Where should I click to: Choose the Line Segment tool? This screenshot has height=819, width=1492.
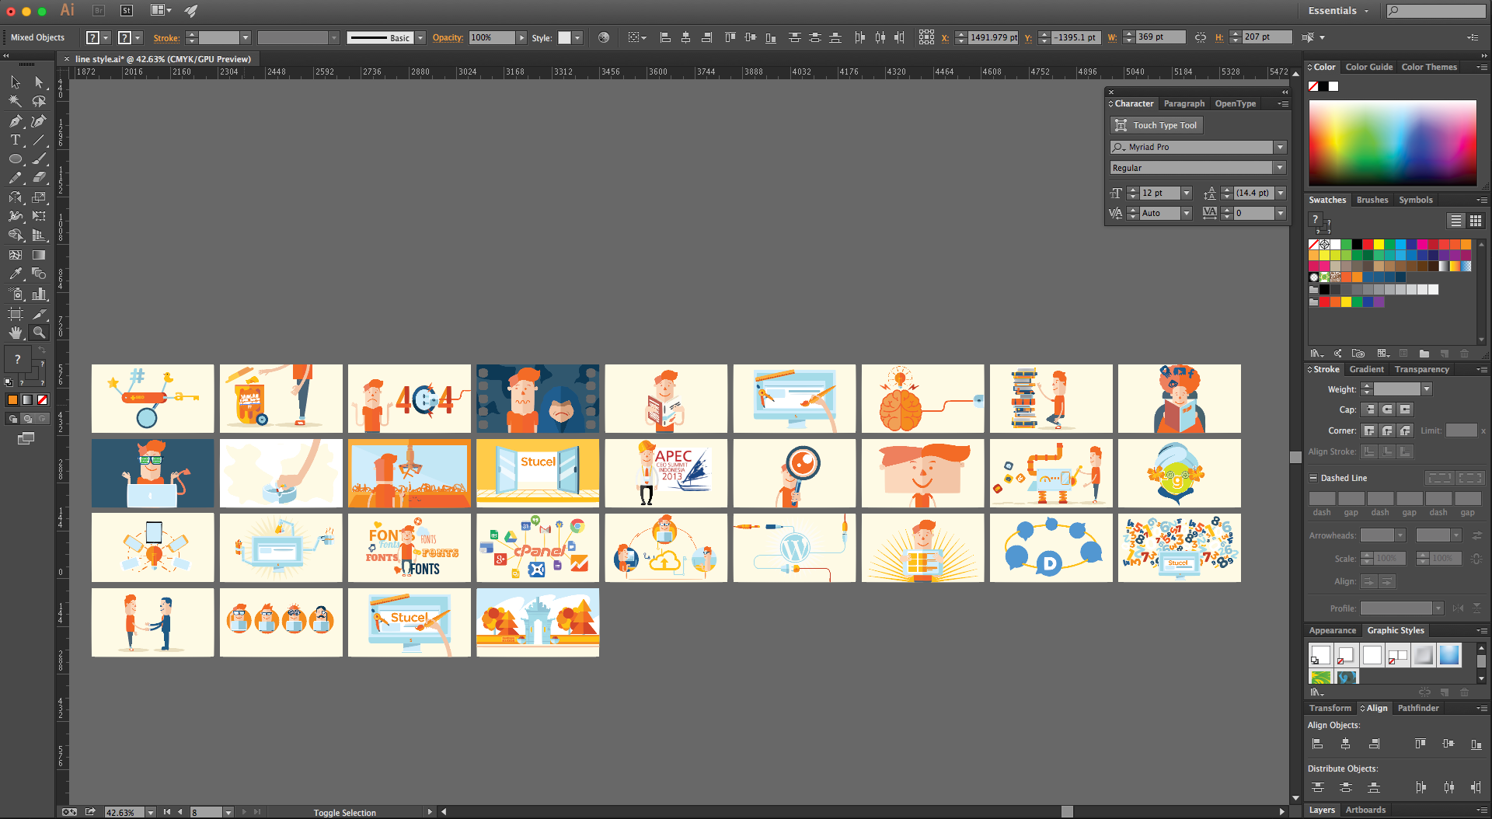pos(39,140)
